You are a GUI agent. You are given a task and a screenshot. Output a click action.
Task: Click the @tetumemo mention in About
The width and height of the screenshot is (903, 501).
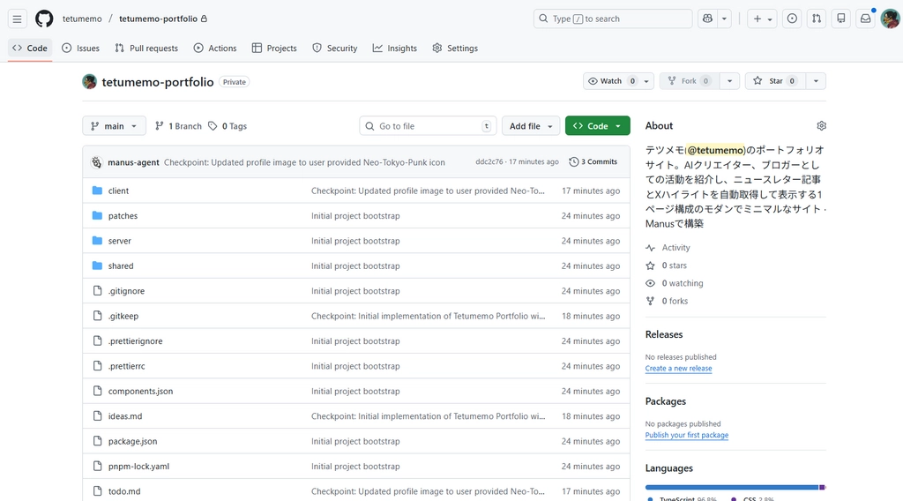[715, 150]
